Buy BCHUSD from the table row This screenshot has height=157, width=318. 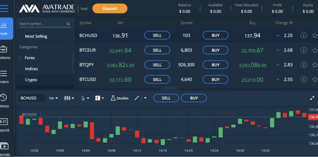tap(216, 35)
